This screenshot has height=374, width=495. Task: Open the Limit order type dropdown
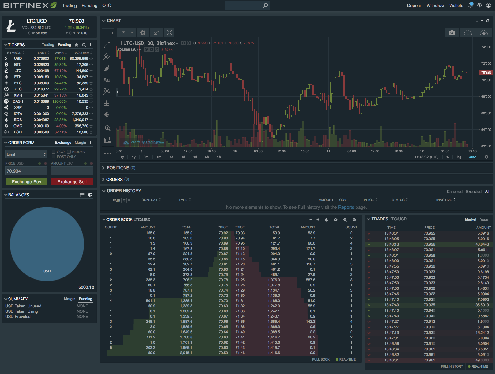point(26,154)
